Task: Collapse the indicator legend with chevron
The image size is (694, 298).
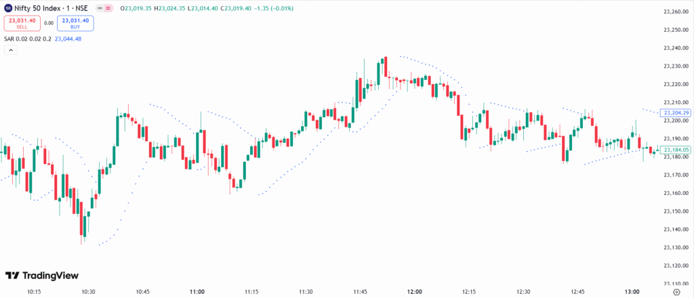Action: [9, 52]
